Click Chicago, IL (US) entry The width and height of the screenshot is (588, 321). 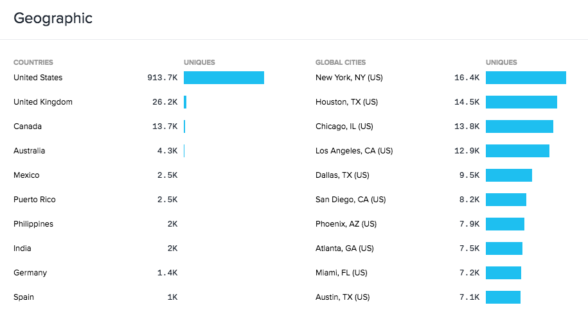pos(344,126)
